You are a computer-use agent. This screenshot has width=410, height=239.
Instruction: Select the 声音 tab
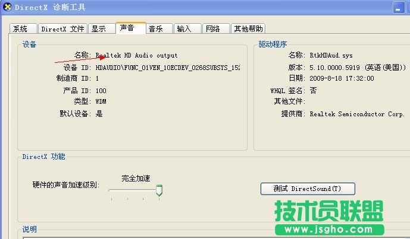[x=131, y=28]
